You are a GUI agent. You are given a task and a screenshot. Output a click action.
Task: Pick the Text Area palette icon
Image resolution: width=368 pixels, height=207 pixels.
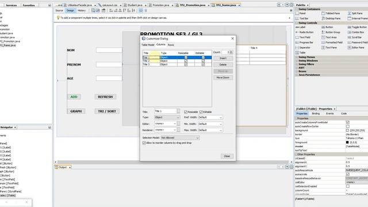pyautogui.click(x=323, y=37)
